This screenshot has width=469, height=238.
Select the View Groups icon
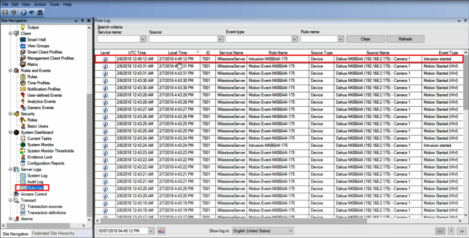tap(23, 46)
